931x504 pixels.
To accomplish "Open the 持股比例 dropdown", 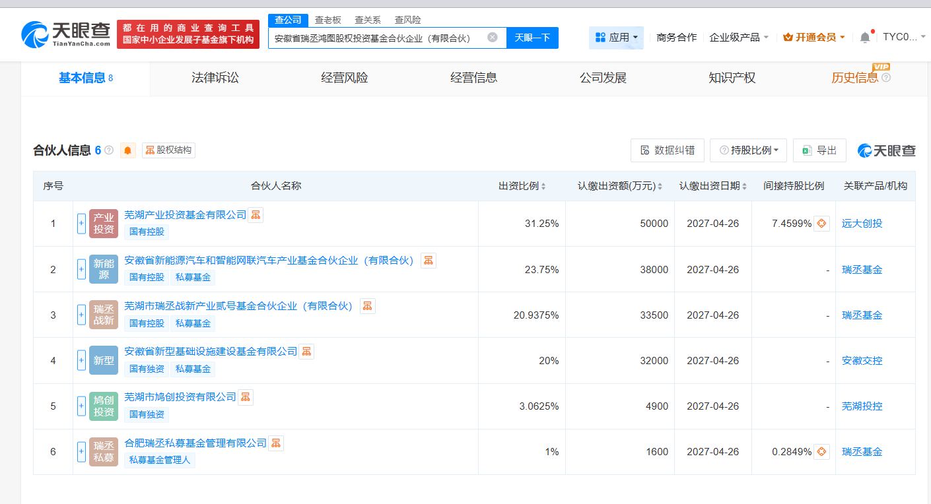I will point(749,150).
